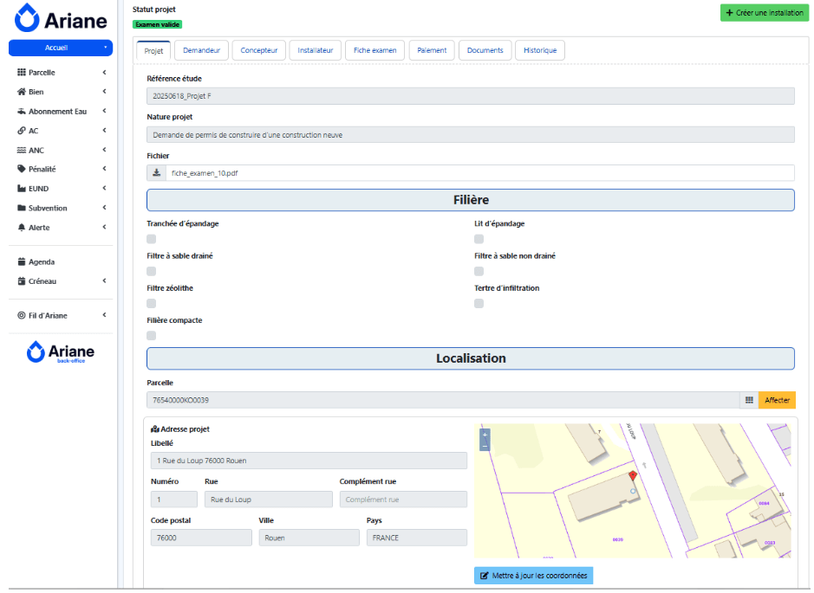Check the Filière compacte checkbox
This screenshot has width=814, height=593.
[152, 335]
